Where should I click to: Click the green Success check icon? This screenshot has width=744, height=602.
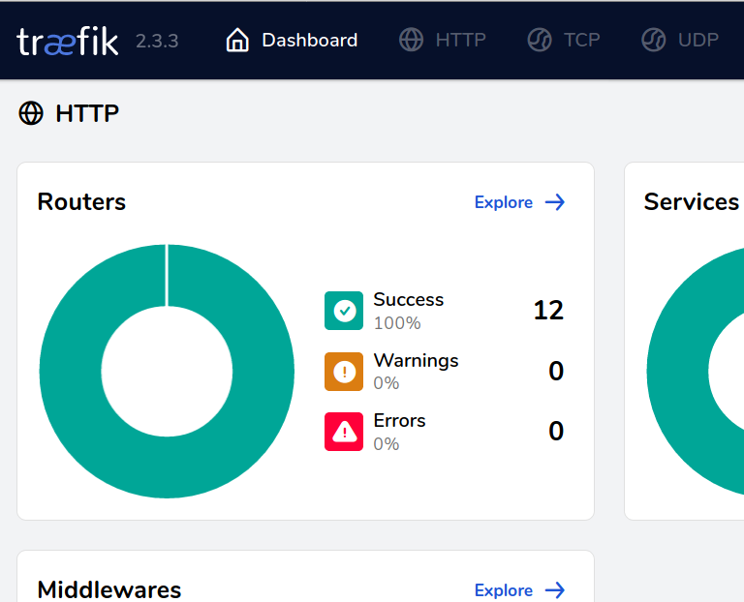click(x=344, y=311)
